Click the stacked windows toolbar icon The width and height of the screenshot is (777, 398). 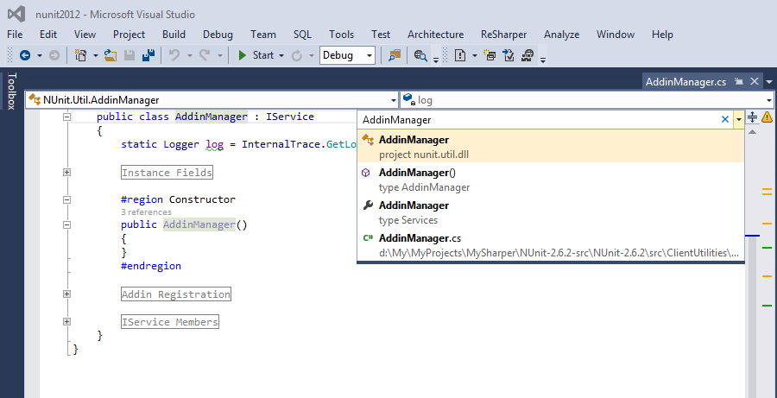490,55
